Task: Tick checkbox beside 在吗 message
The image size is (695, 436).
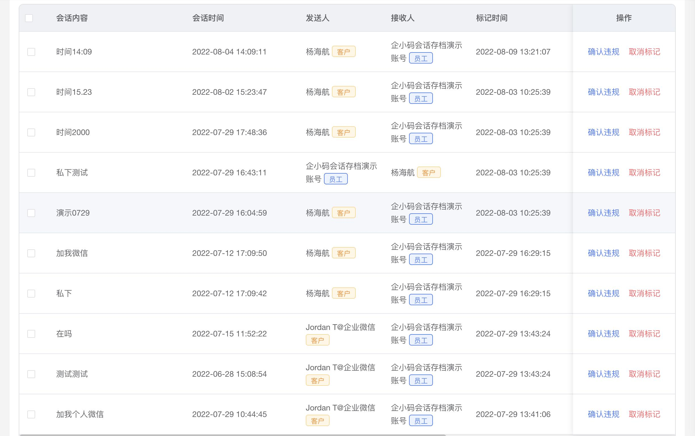Action: pyautogui.click(x=31, y=334)
